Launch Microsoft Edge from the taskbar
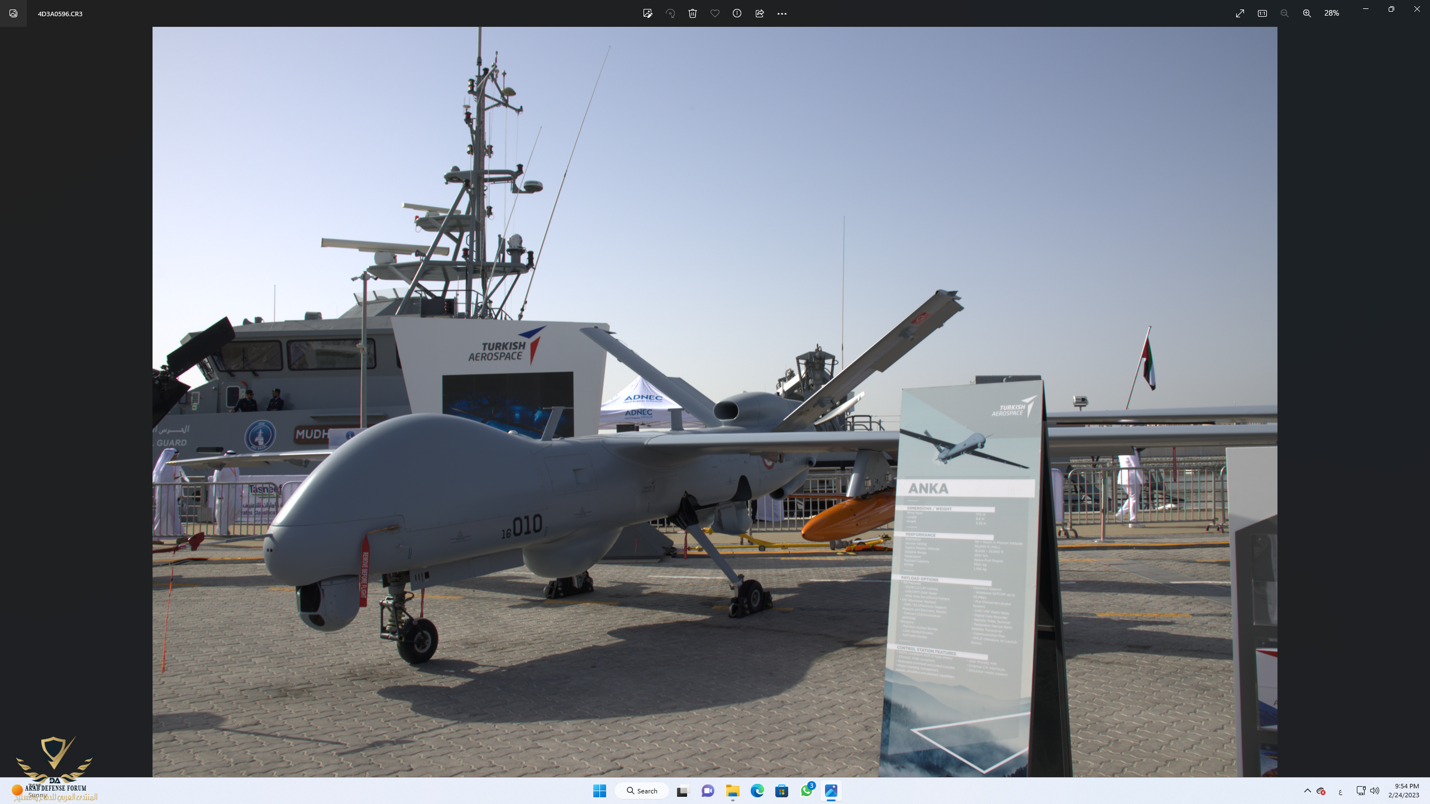 point(757,791)
